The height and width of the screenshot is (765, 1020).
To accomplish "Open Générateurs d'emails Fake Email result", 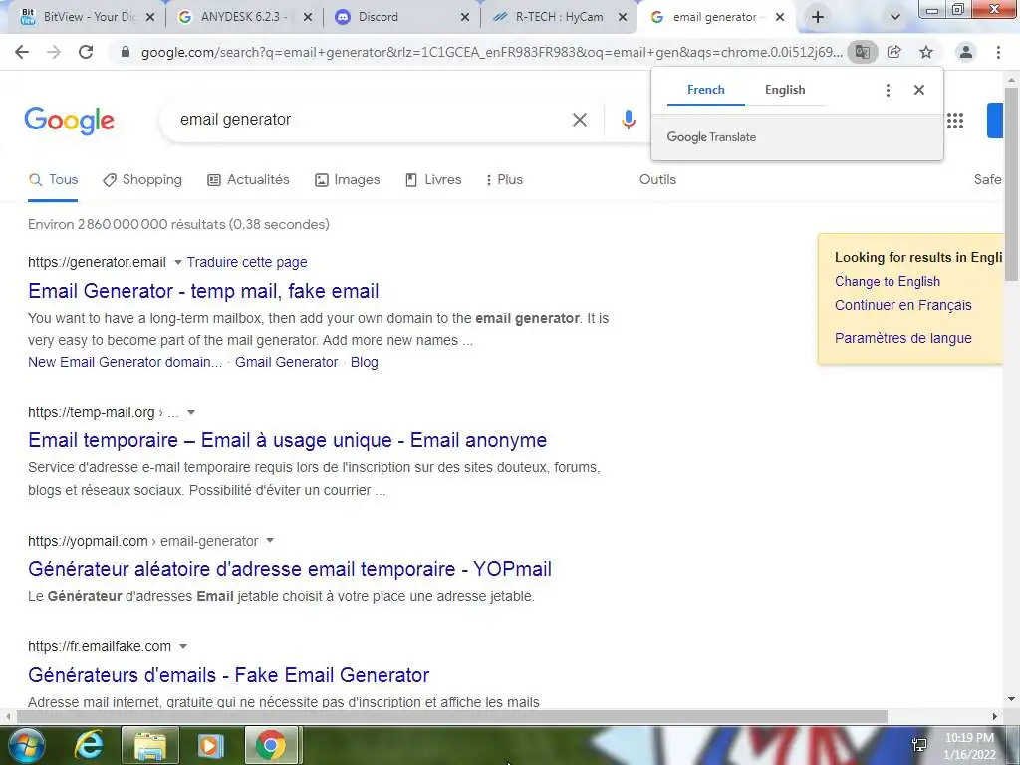I will pos(228,675).
